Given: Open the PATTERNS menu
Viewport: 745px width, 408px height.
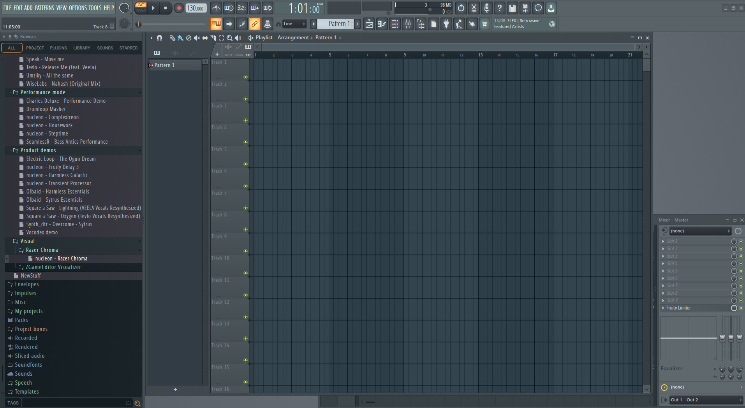Looking at the screenshot, I should [x=45, y=8].
